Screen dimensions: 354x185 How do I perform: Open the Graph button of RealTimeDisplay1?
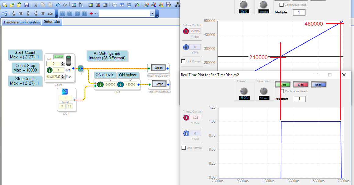pyautogui.click(x=159, y=68)
